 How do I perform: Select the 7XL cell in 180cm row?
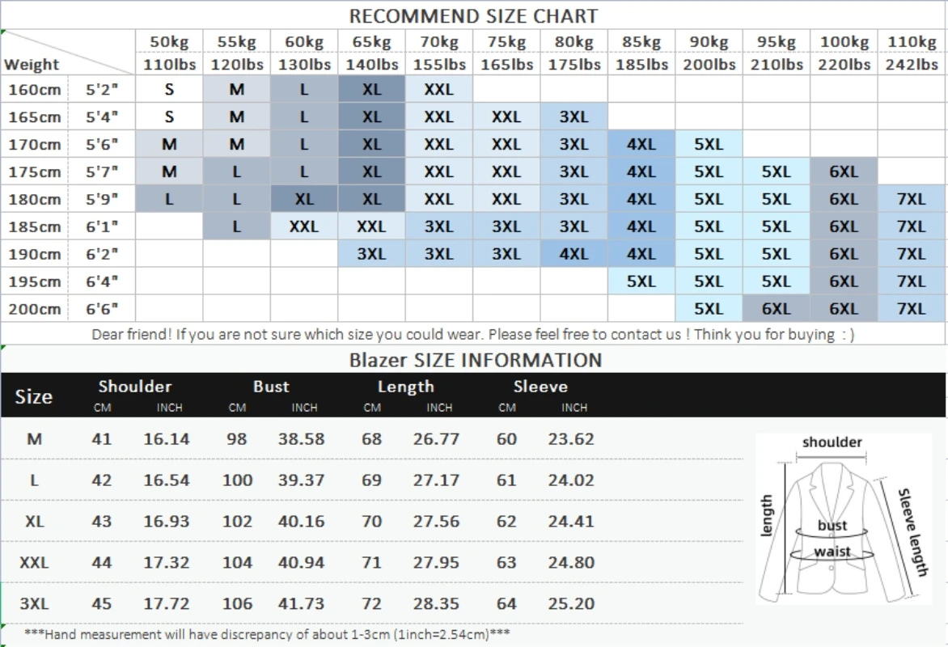click(x=912, y=199)
